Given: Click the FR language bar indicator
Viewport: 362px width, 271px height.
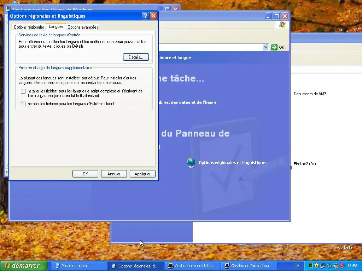Looking at the screenshot, I should (x=297, y=266).
